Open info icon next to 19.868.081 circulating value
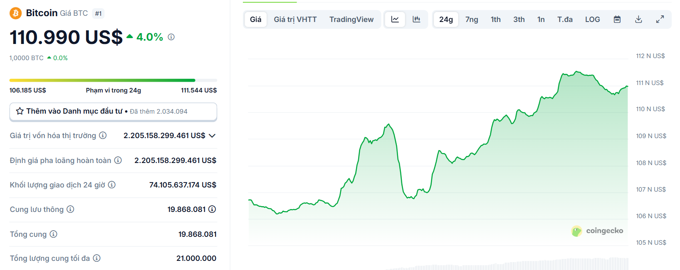The height and width of the screenshot is (270, 680). tap(212, 209)
